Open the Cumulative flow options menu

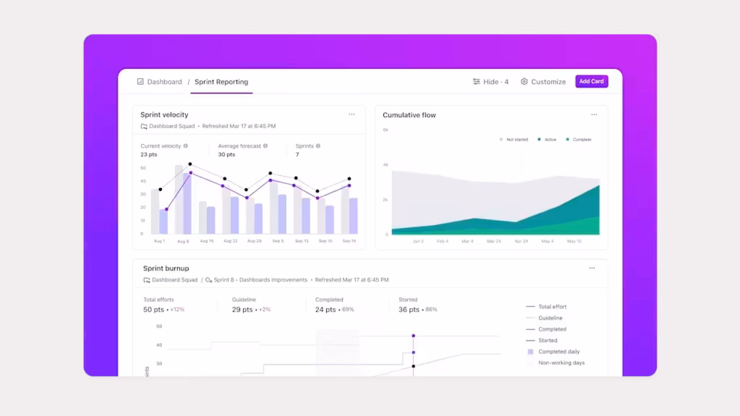pyautogui.click(x=594, y=115)
